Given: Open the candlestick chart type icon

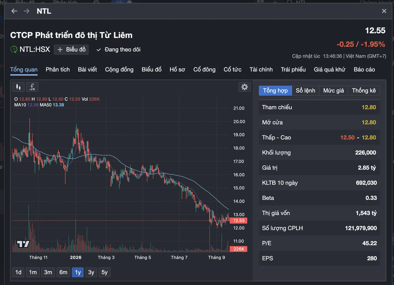Looking at the screenshot, I should click(x=18, y=87).
